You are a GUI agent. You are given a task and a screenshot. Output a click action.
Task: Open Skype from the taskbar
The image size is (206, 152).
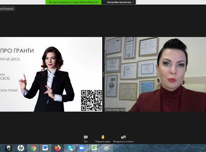click(70, 148)
